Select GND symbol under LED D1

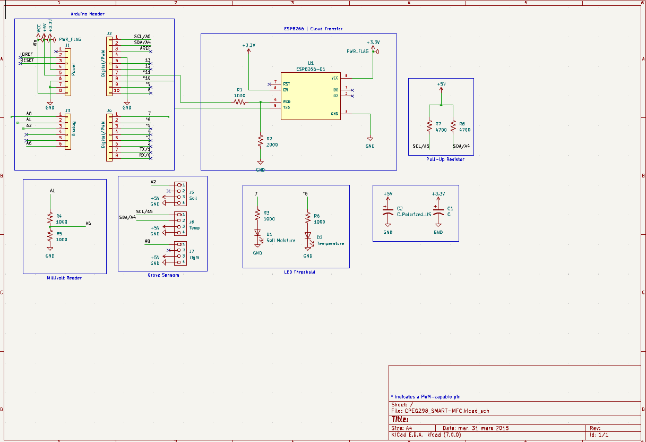click(x=257, y=250)
